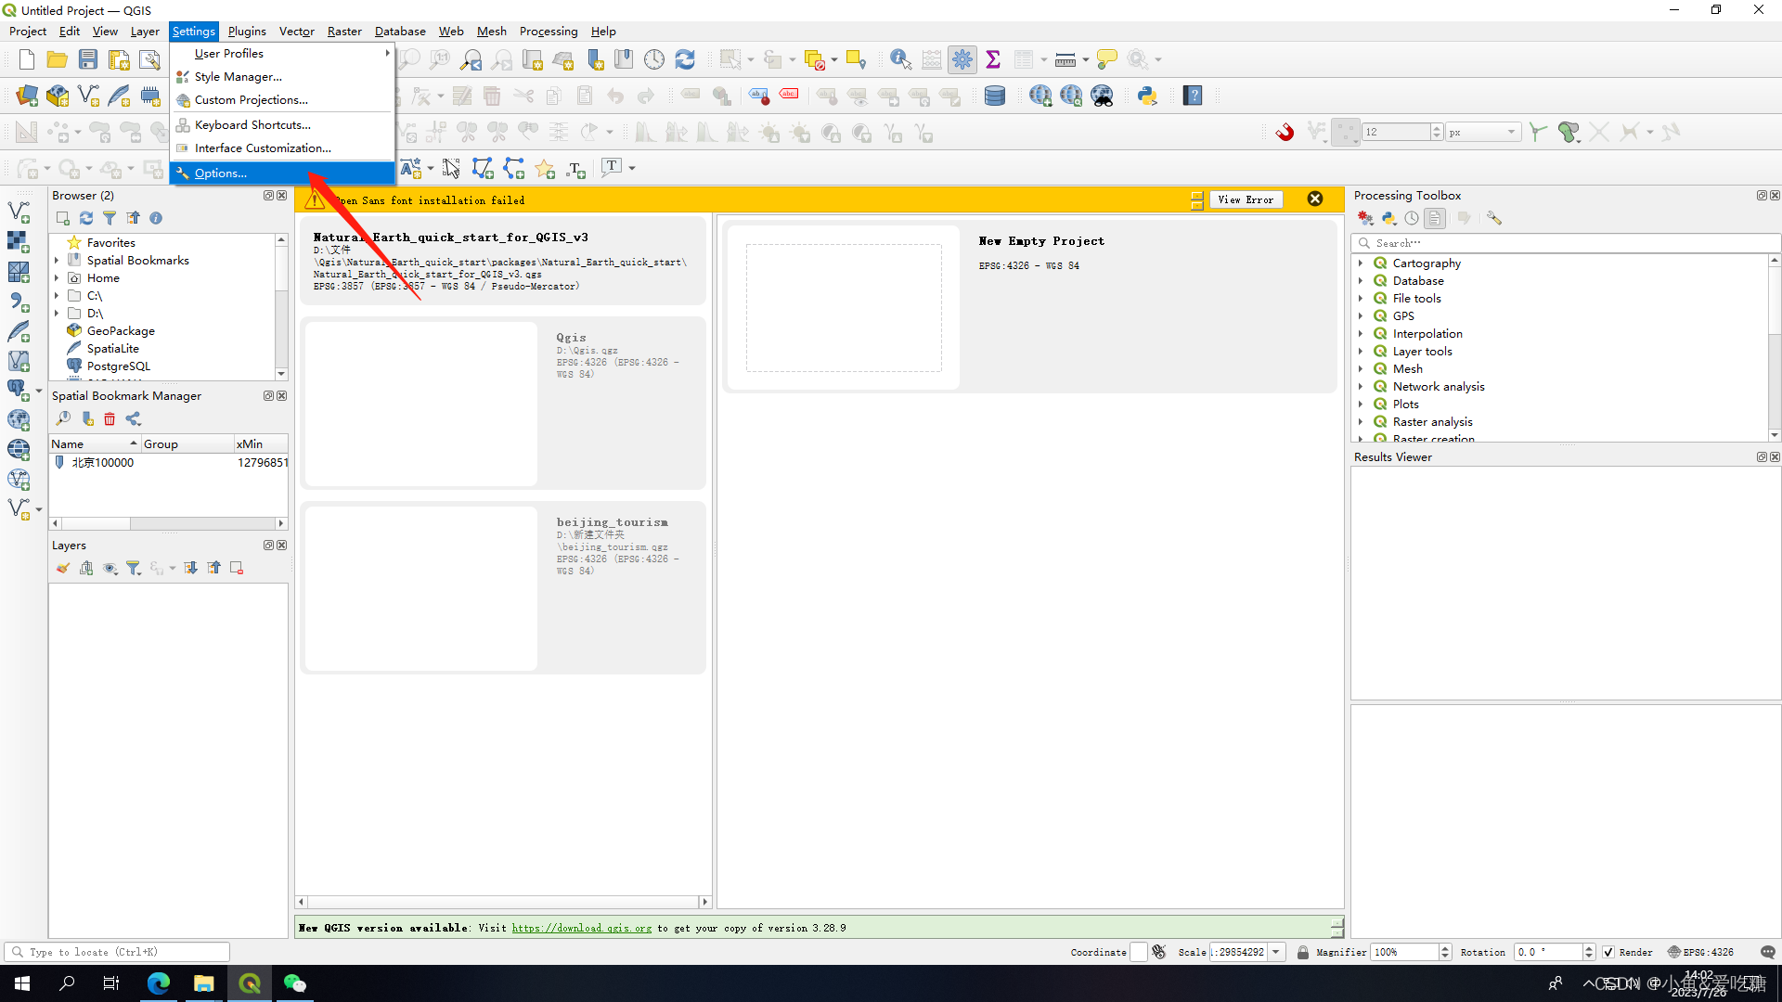Expand the Interpolation tools category
1782x1002 pixels.
(1361, 333)
